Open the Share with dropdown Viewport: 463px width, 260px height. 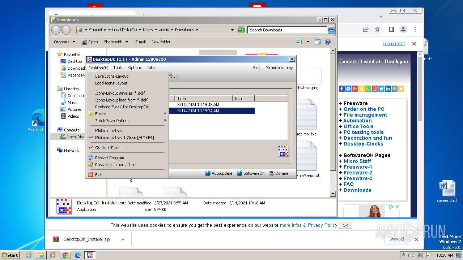coord(116,42)
